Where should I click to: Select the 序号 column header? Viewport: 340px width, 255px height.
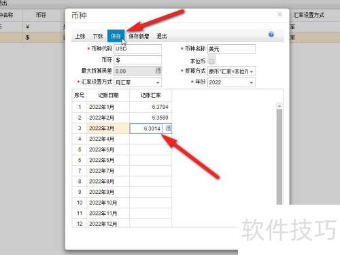79,95
